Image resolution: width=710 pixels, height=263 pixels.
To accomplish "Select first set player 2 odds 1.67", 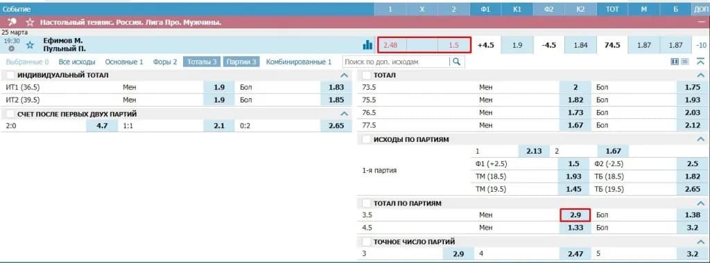I will pyautogui.click(x=613, y=152).
